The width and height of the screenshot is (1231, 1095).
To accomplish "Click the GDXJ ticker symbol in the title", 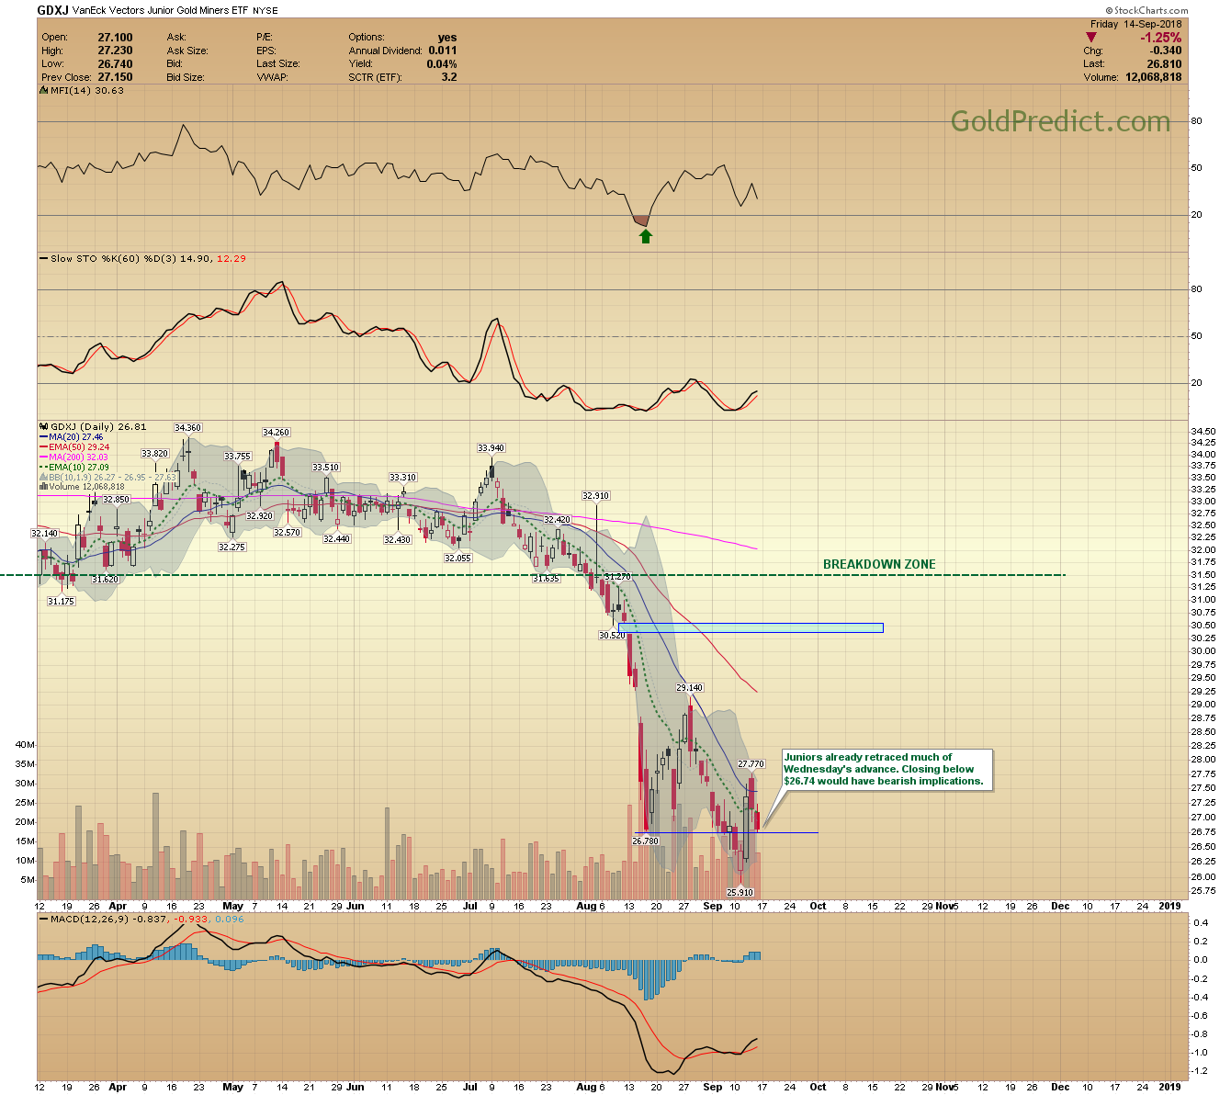I will click(52, 10).
